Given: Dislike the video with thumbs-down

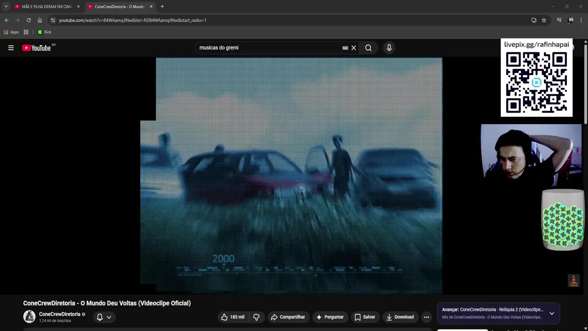Looking at the screenshot, I should click(x=256, y=317).
